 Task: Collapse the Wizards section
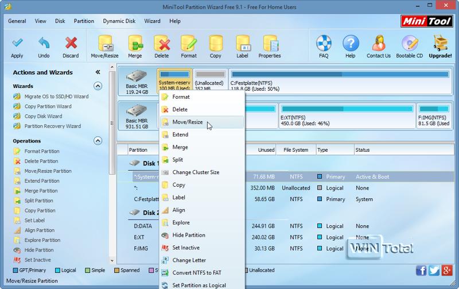98,86
